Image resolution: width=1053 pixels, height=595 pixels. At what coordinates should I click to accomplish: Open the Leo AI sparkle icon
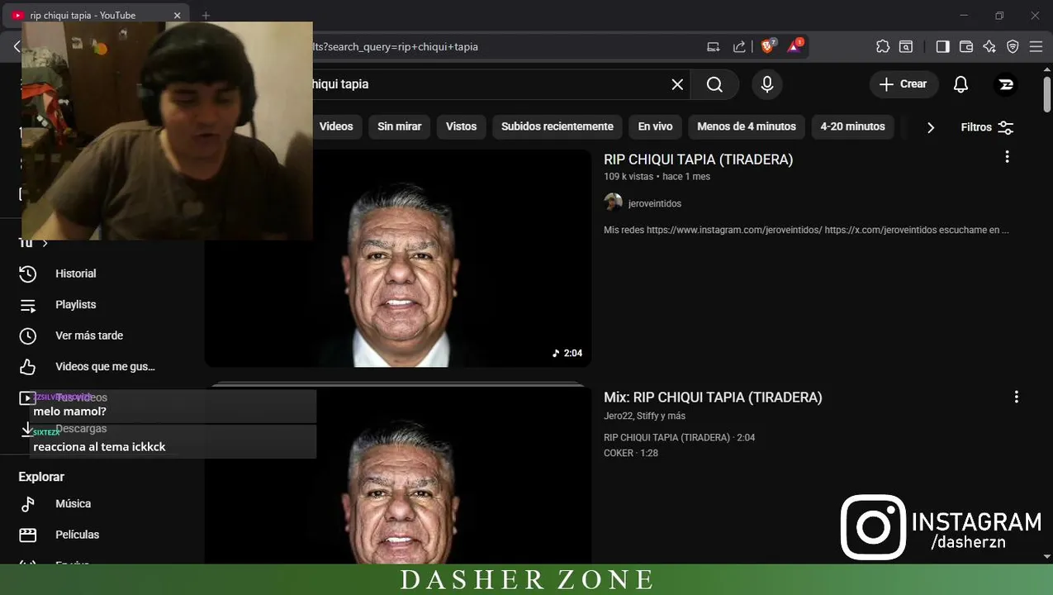pyautogui.click(x=989, y=47)
